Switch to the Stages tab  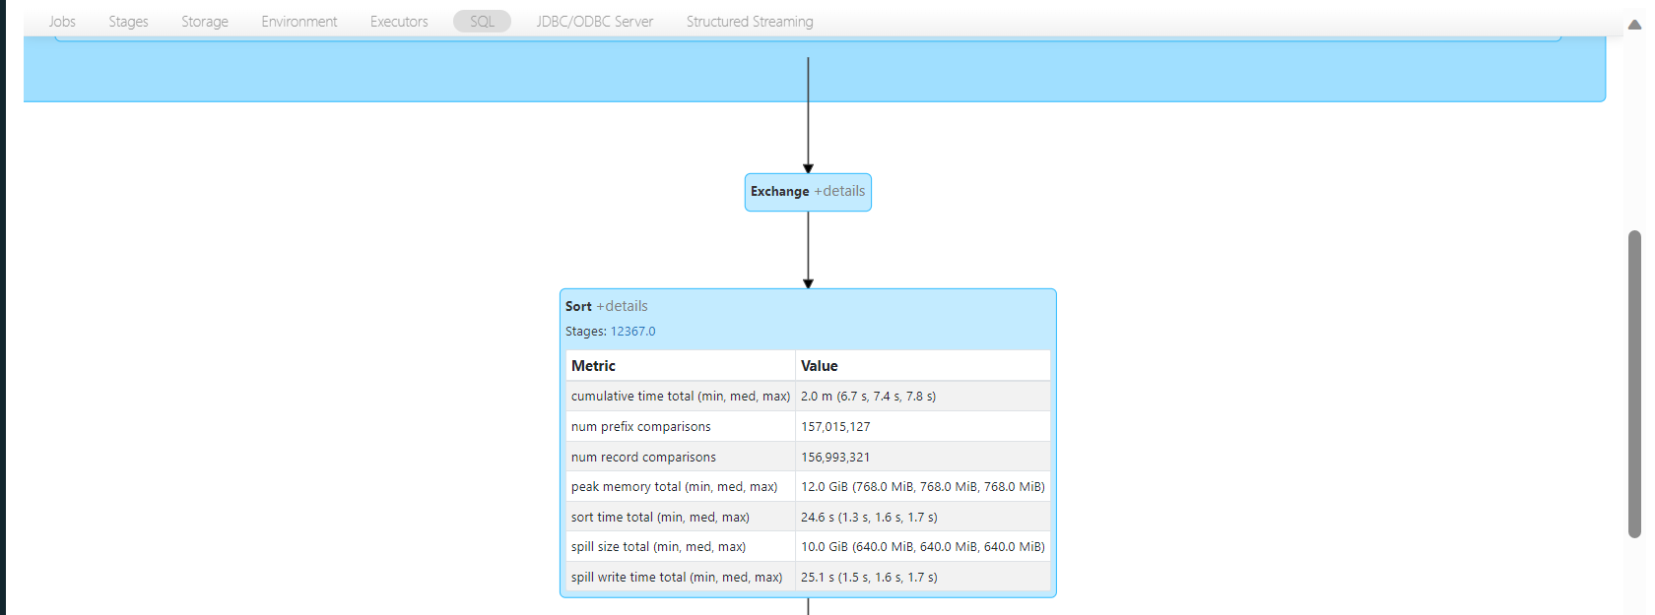(128, 22)
